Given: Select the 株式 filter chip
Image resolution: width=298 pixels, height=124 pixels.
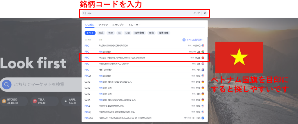Looking at the screenshot, I should tap(101, 33).
